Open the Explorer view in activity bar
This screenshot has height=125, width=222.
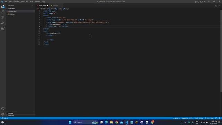pyautogui.click(x=3, y=6)
